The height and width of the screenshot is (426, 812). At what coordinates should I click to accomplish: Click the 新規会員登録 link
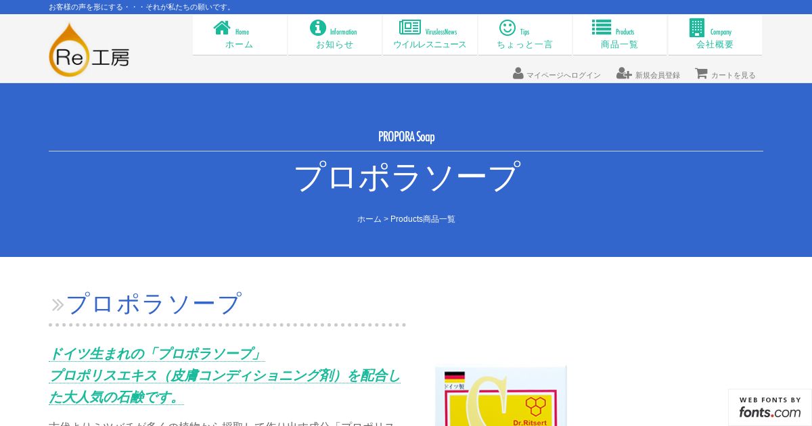point(657,75)
